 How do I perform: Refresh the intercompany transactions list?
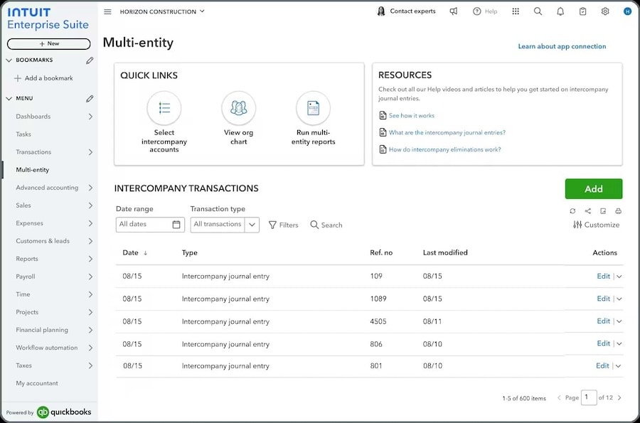pos(572,211)
